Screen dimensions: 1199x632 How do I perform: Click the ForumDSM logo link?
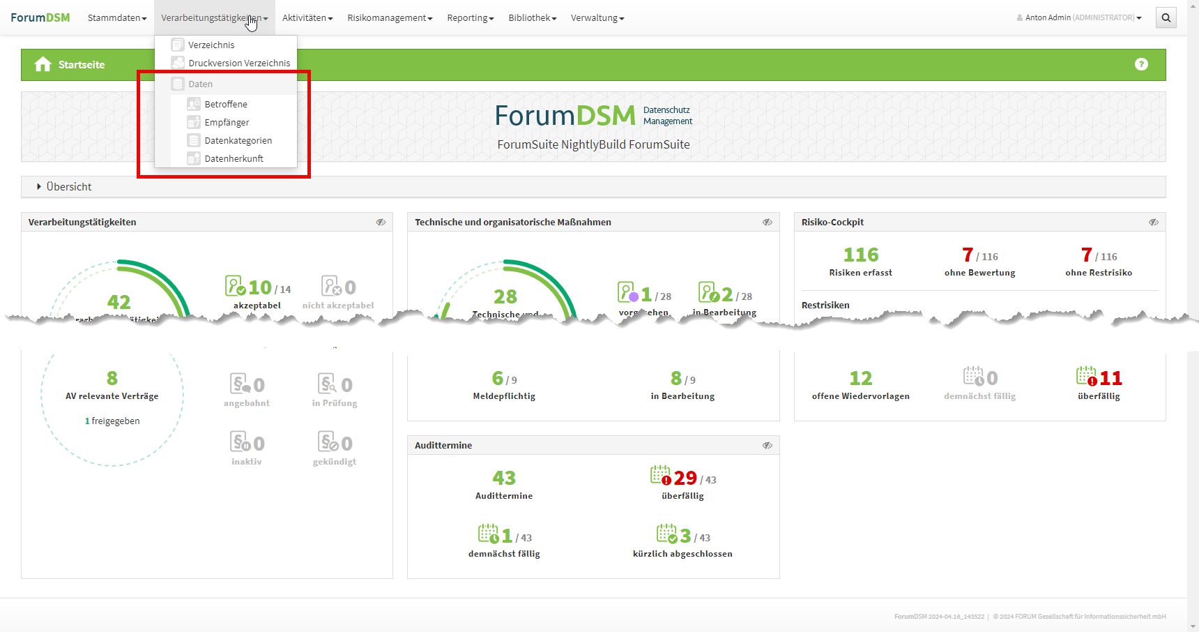pos(40,18)
